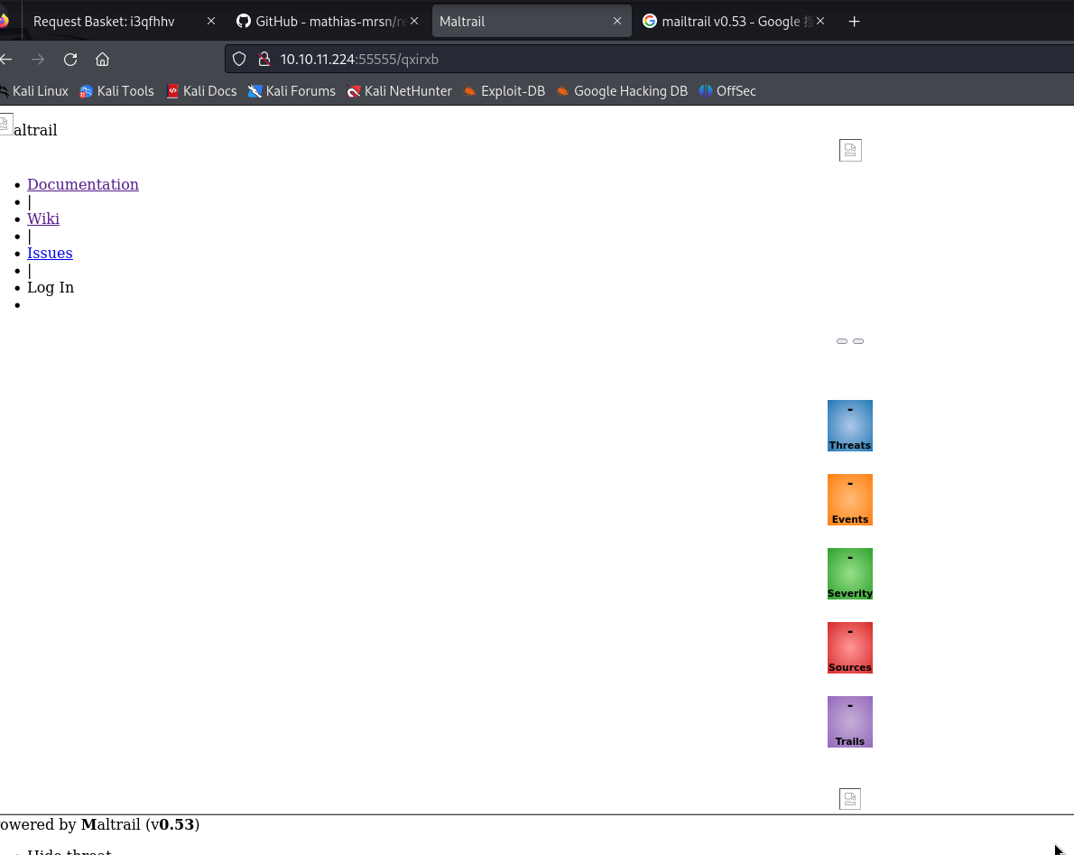The width and height of the screenshot is (1074, 855).
Task: Click the back navigation arrow
Action: click(x=7, y=60)
